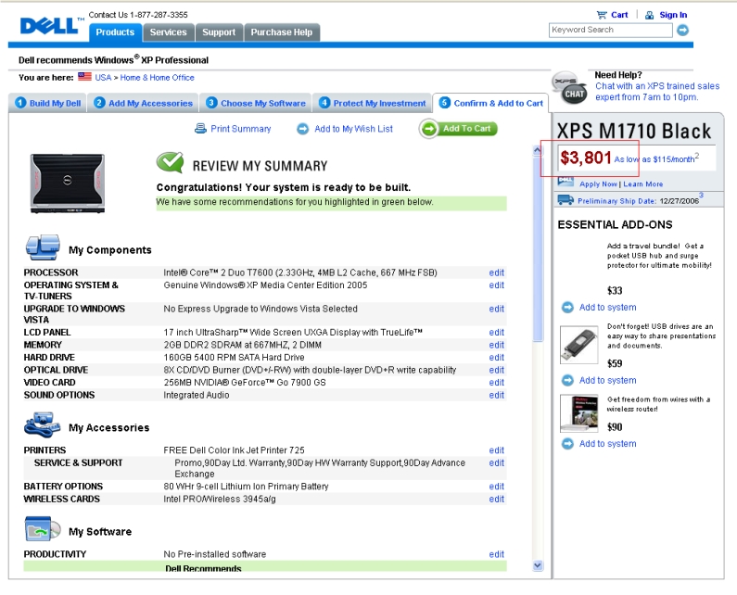
Task: Click the My Software folder icon
Action: [x=43, y=528]
